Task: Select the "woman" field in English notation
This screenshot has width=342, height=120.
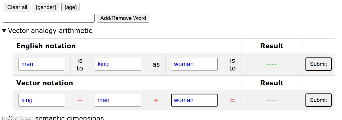Action: 194,64
